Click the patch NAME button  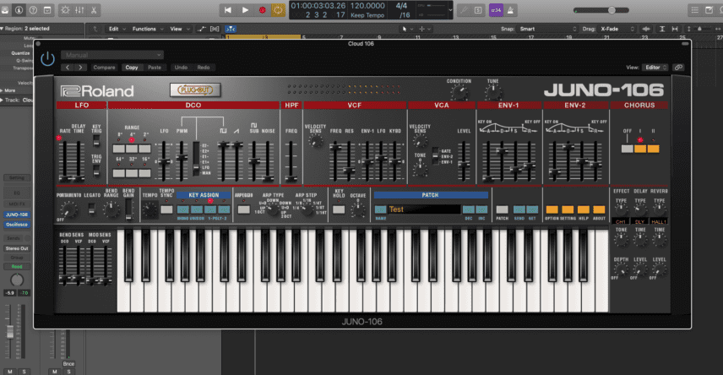pos(380,209)
